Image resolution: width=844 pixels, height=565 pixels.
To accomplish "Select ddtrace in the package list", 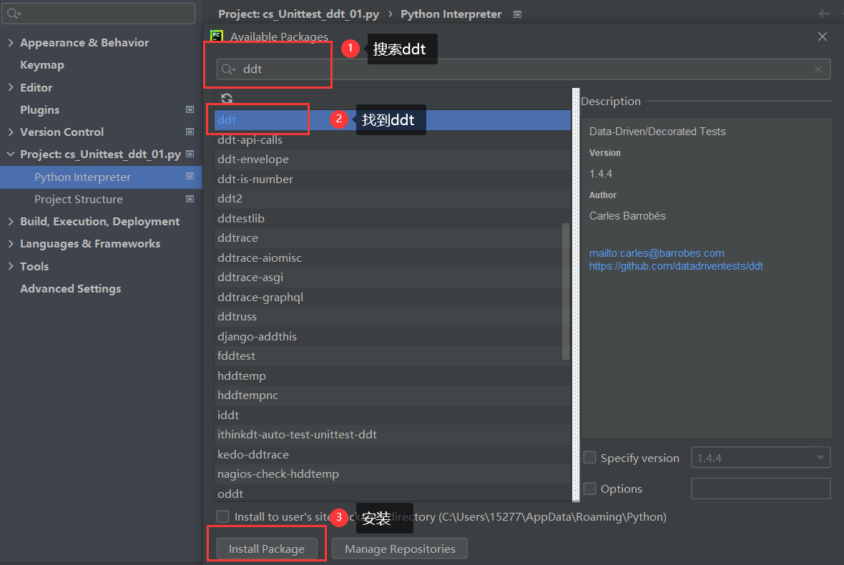I will coord(237,238).
